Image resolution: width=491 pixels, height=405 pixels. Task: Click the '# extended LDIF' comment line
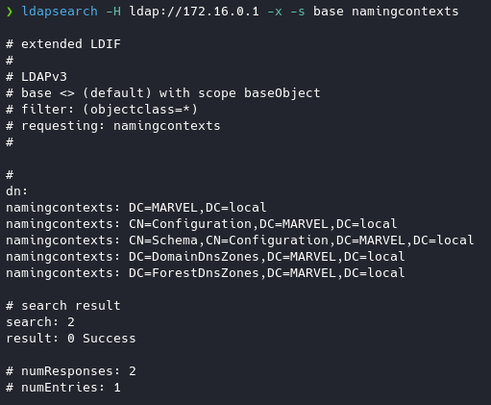63,44
